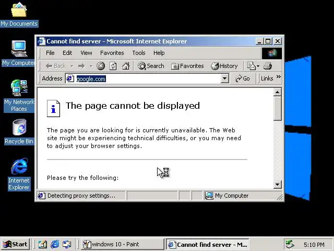Click the Forward arrow toolbar button
Screen dimensions: 334x251
pyautogui.click(x=81, y=66)
